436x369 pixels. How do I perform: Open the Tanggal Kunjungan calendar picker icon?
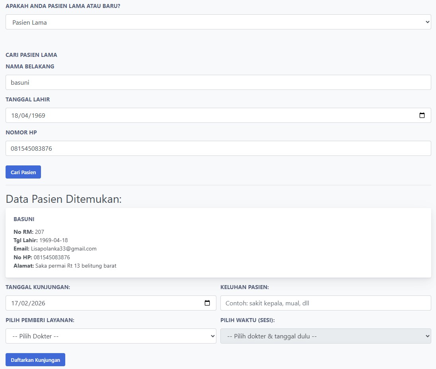(x=207, y=303)
